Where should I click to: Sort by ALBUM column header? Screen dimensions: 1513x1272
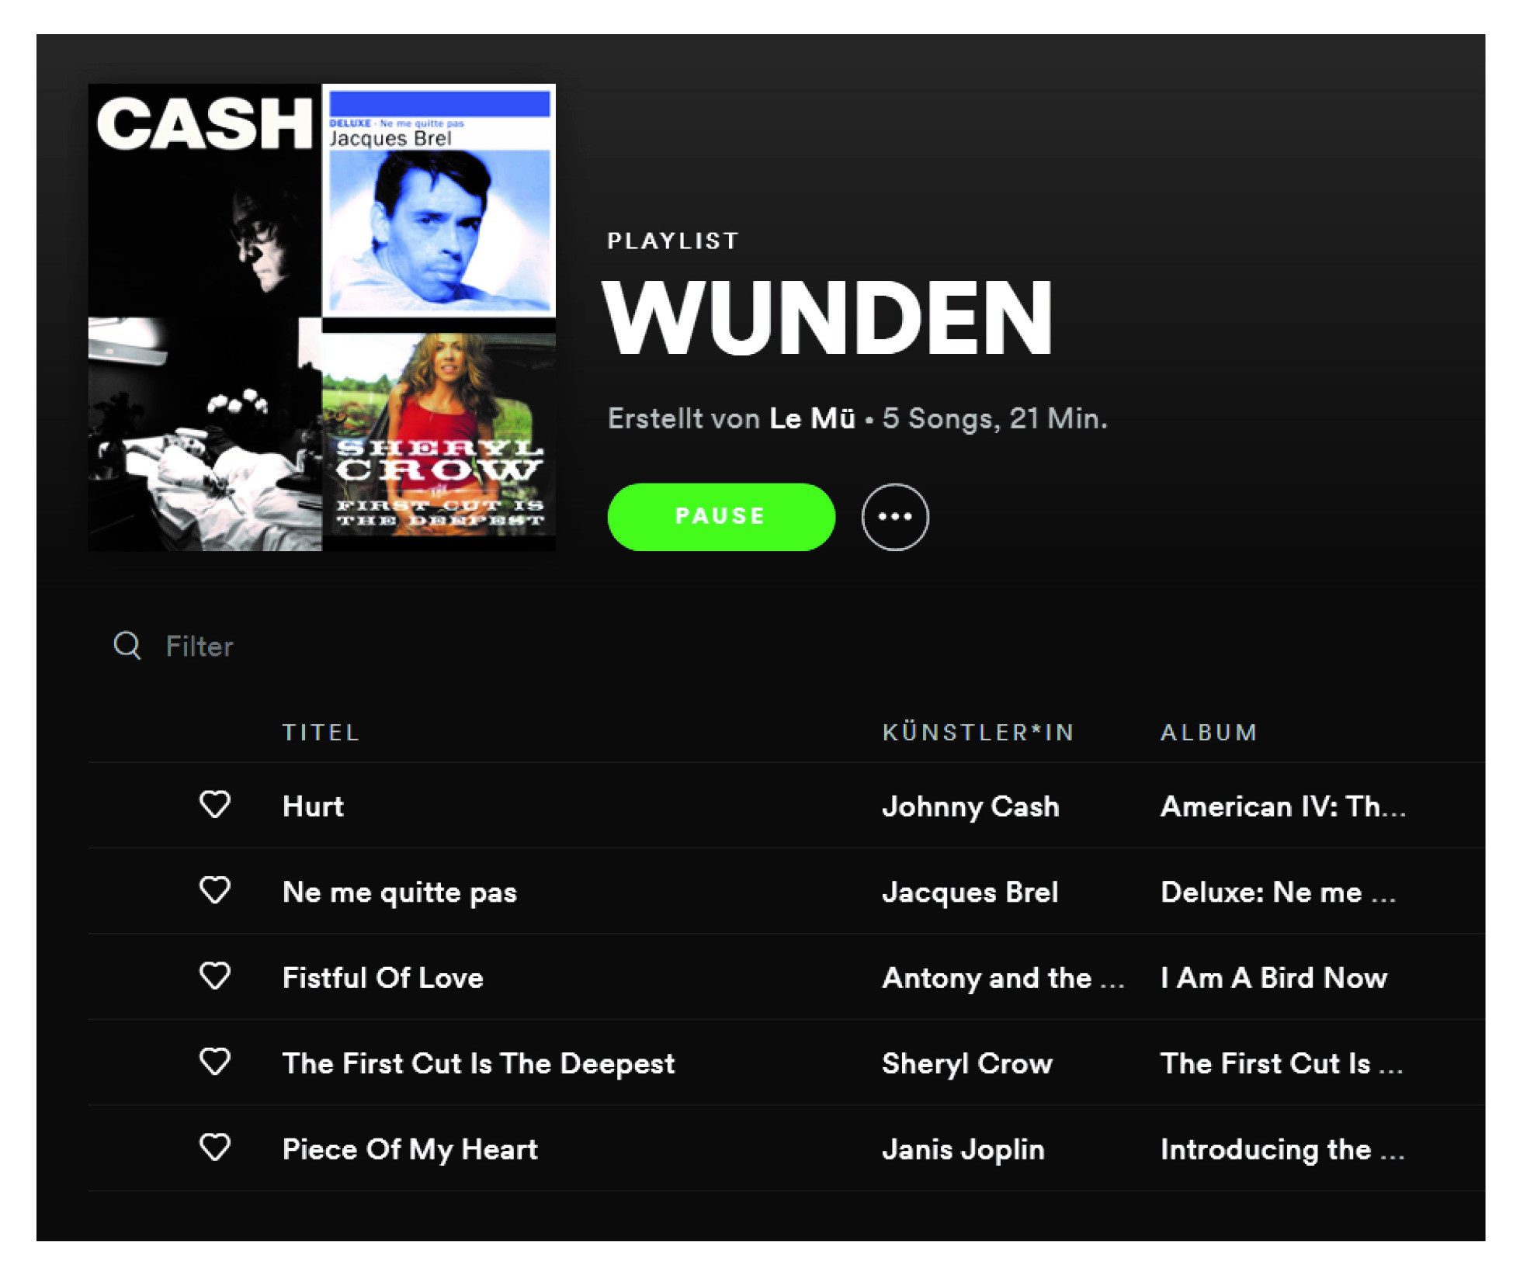1209,732
